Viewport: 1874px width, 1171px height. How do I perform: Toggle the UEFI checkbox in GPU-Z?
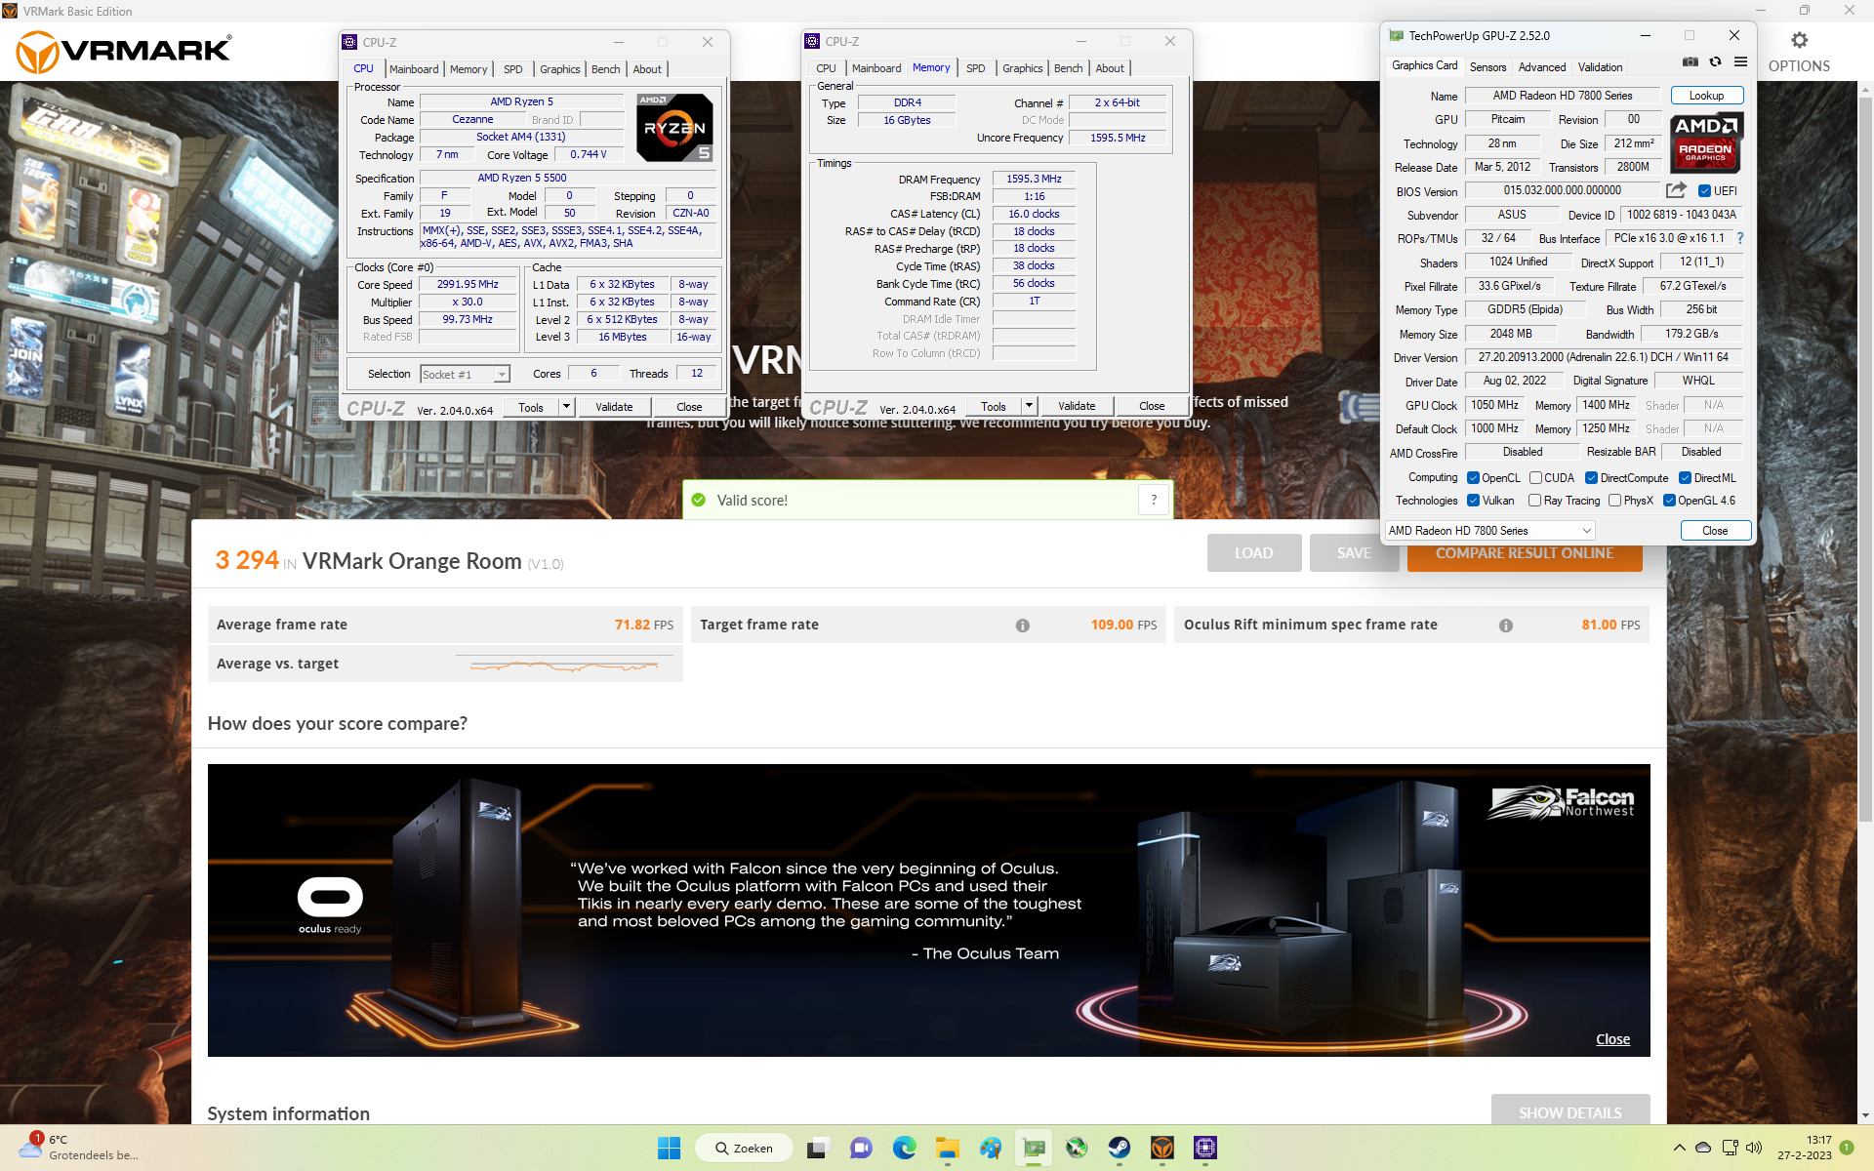coord(1704,191)
